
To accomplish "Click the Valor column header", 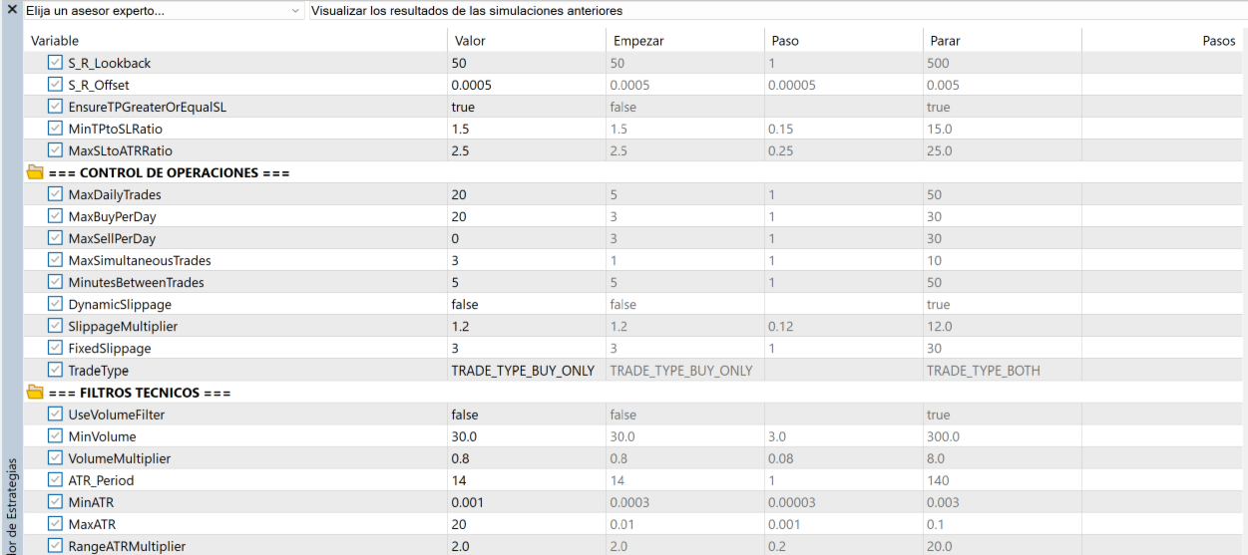I will (470, 41).
